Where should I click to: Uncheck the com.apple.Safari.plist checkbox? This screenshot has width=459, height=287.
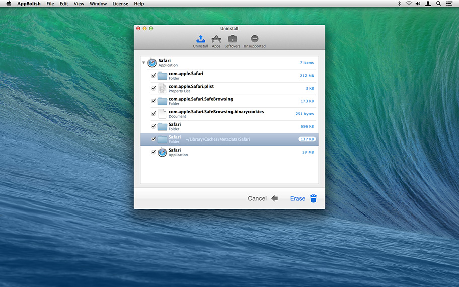(154, 88)
